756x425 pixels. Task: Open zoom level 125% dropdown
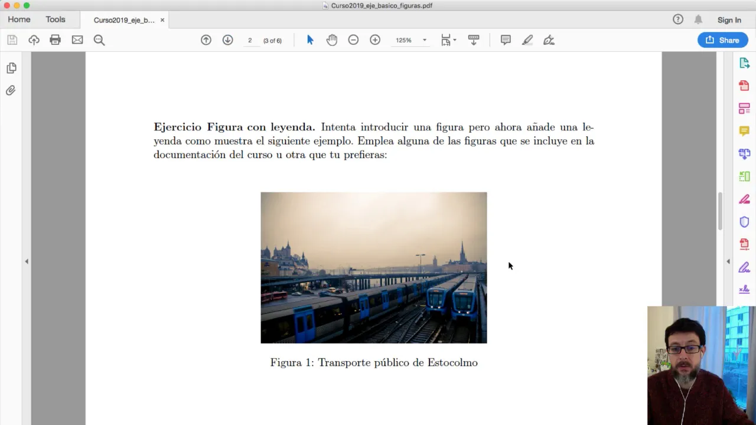(424, 40)
